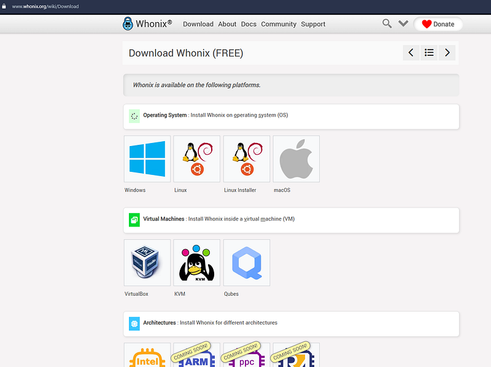Click the Windows text link
Screen dimensions: 491x367
coord(135,190)
